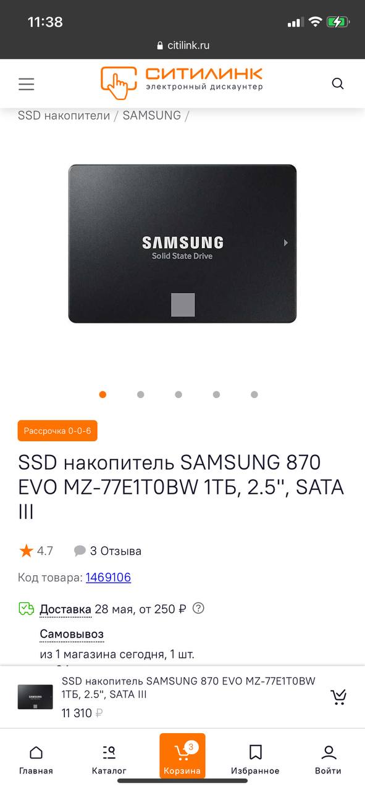The width and height of the screenshot is (365, 790).
Task: Tap Войти to sign in
Action: (x=329, y=760)
